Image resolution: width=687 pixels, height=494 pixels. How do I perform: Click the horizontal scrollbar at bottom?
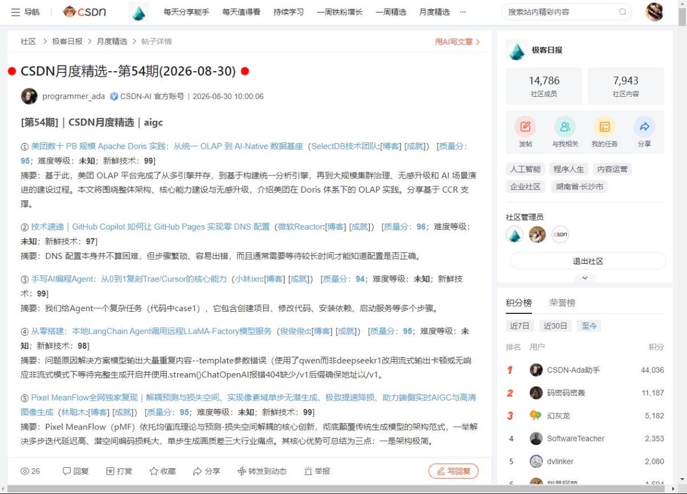tap(336, 489)
